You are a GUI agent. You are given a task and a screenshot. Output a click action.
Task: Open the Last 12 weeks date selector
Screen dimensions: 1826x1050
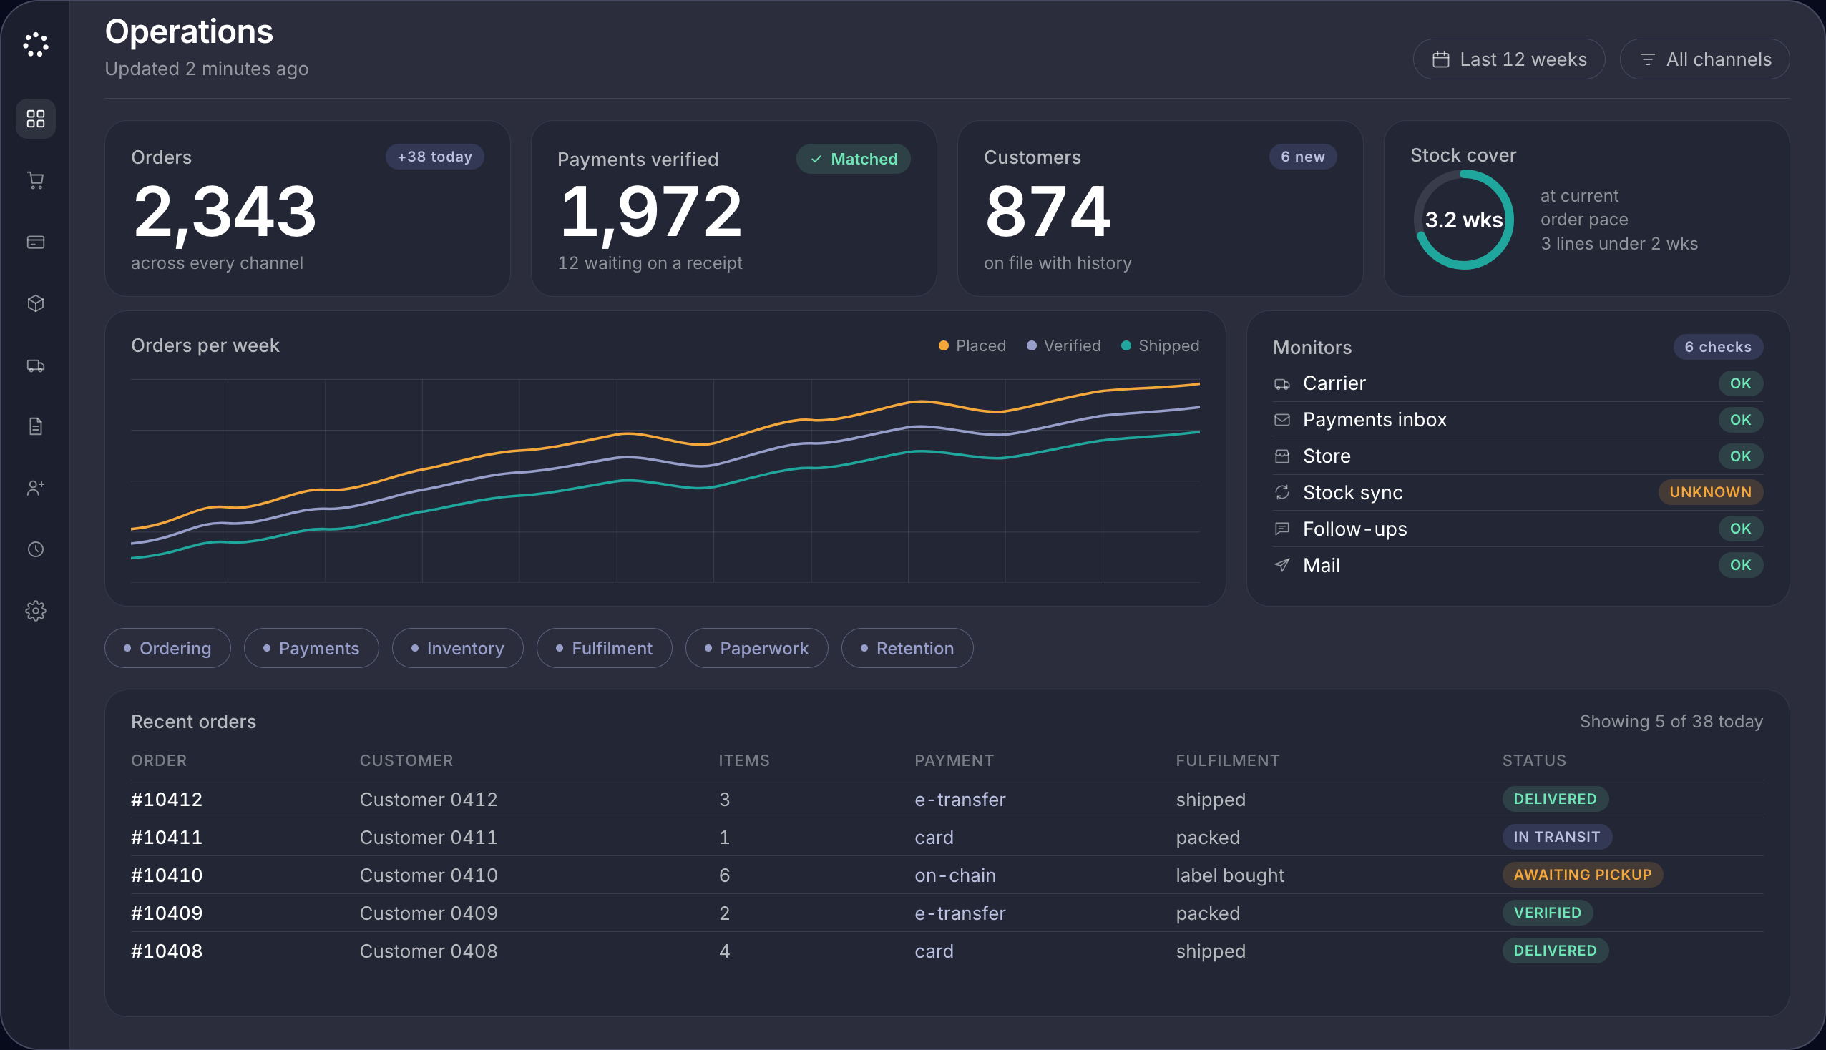point(1508,59)
